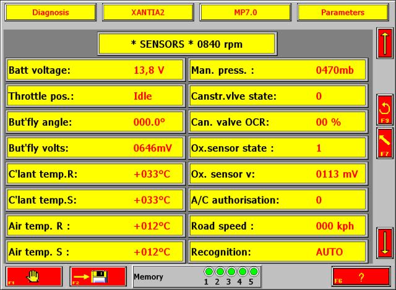
Task: Select memory indicator 3
Action: pyautogui.click(x=231, y=272)
